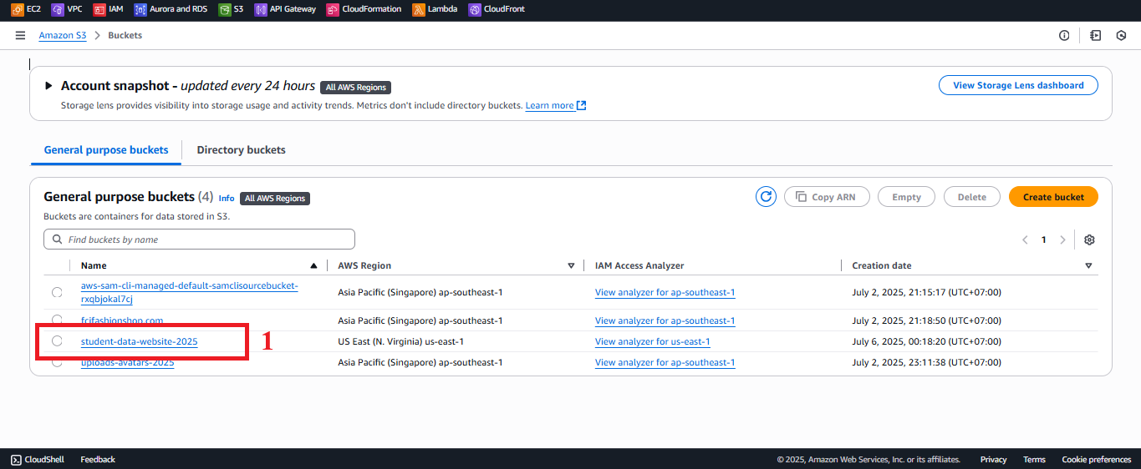Open the fcjfashionshop.com bucket link
This screenshot has width=1141, height=469.
tap(122, 320)
